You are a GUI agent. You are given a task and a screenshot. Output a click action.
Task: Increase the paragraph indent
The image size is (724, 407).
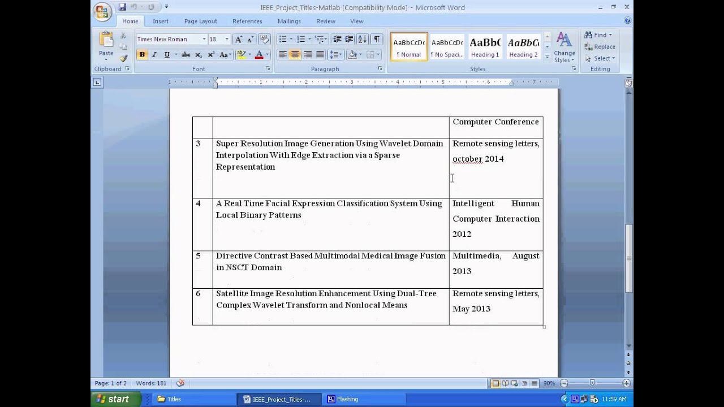pos(349,39)
